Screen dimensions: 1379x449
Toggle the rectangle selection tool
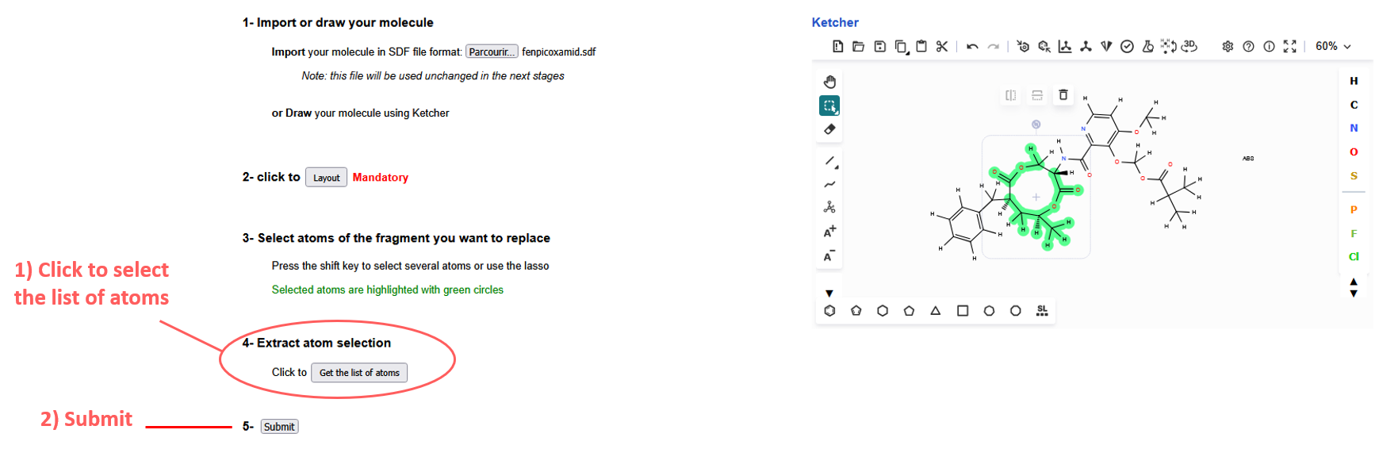point(829,106)
